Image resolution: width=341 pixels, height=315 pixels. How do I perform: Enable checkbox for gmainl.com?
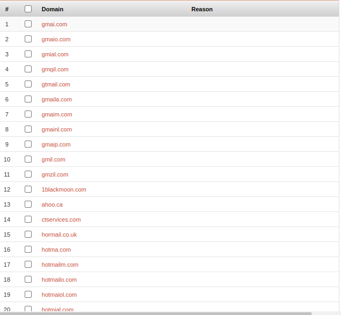pyautogui.click(x=28, y=129)
